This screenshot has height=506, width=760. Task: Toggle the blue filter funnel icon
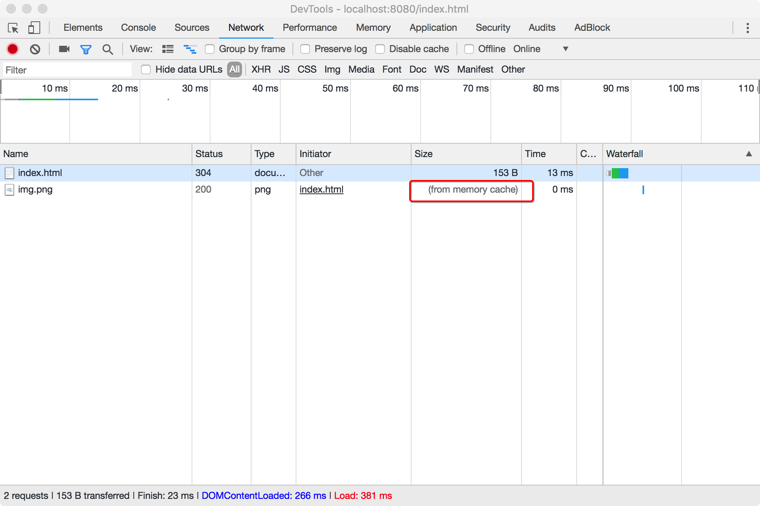tap(86, 49)
